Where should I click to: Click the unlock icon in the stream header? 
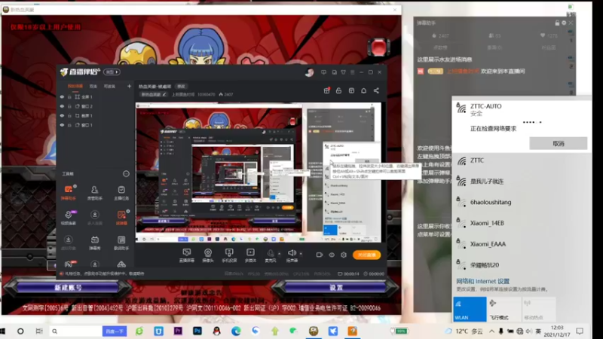coord(338,90)
